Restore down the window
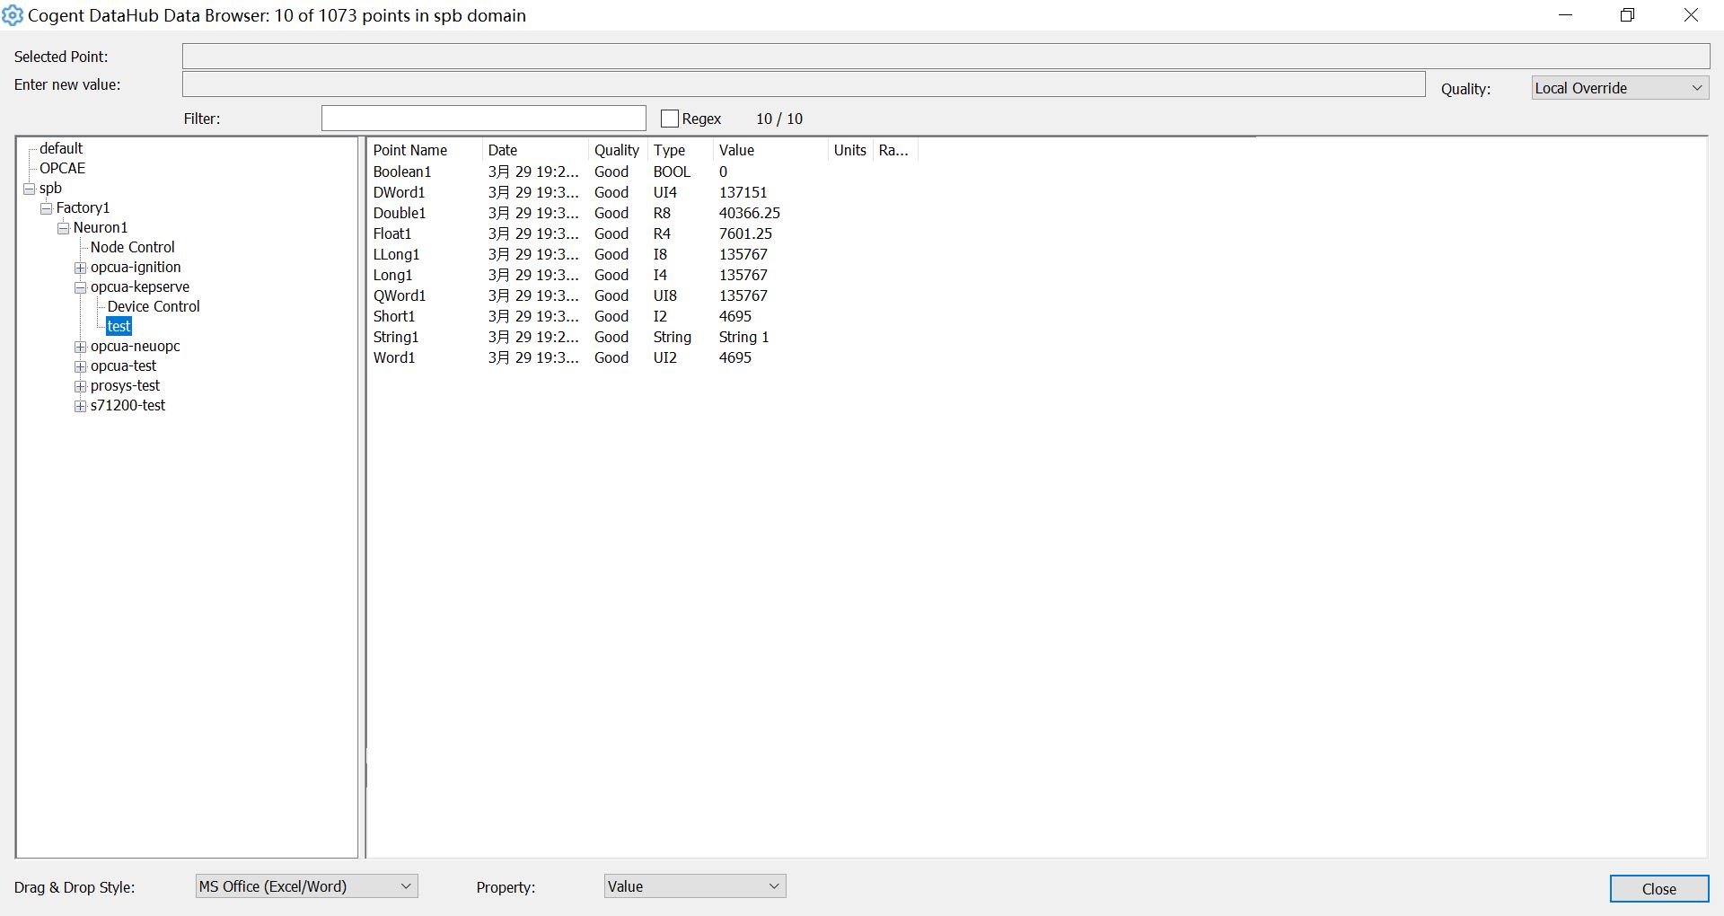Viewport: 1724px width, 916px height. tap(1627, 15)
